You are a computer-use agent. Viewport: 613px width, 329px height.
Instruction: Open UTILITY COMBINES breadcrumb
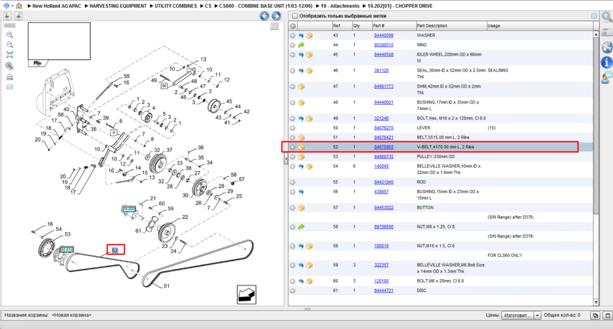(x=175, y=6)
